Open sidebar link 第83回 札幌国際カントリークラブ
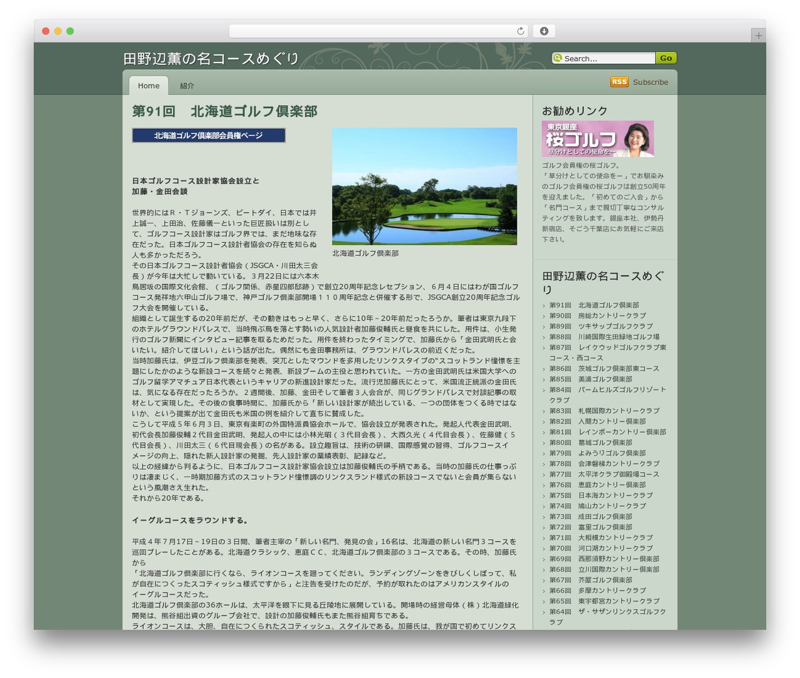The width and height of the screenshot is (800, 678). (604, 411)
